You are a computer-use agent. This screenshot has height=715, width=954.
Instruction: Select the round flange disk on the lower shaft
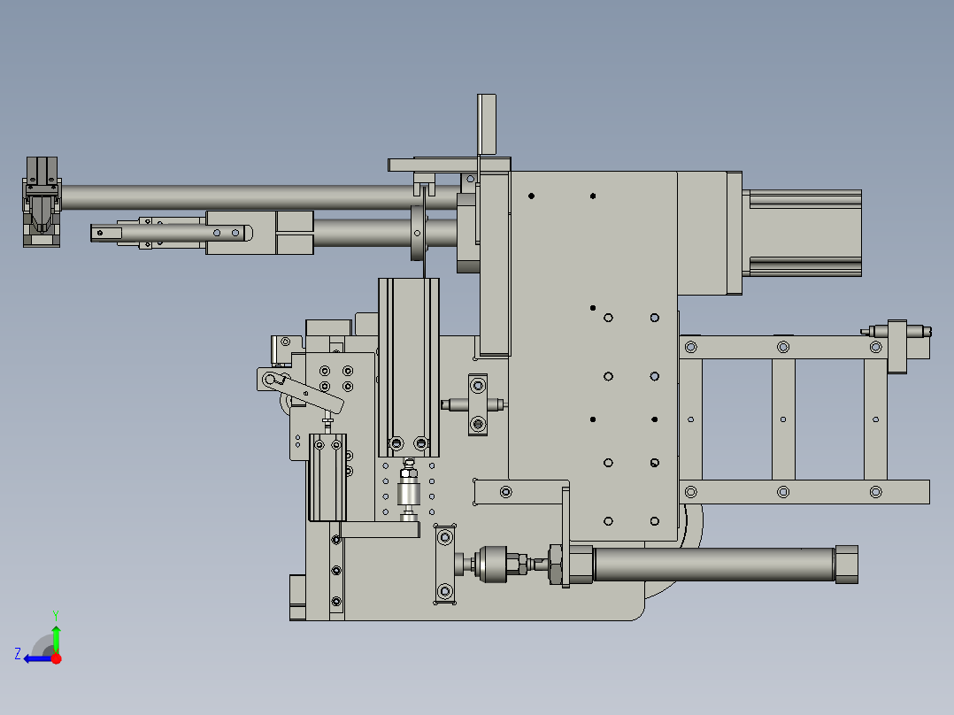pos(418,233)
